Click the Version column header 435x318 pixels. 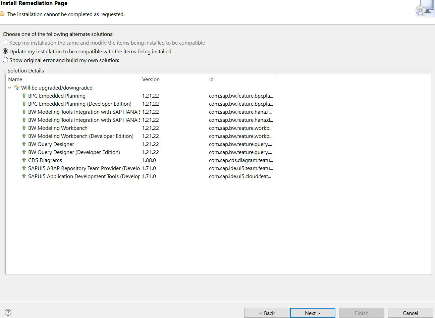pyautogui.click(x=151, y=79)
